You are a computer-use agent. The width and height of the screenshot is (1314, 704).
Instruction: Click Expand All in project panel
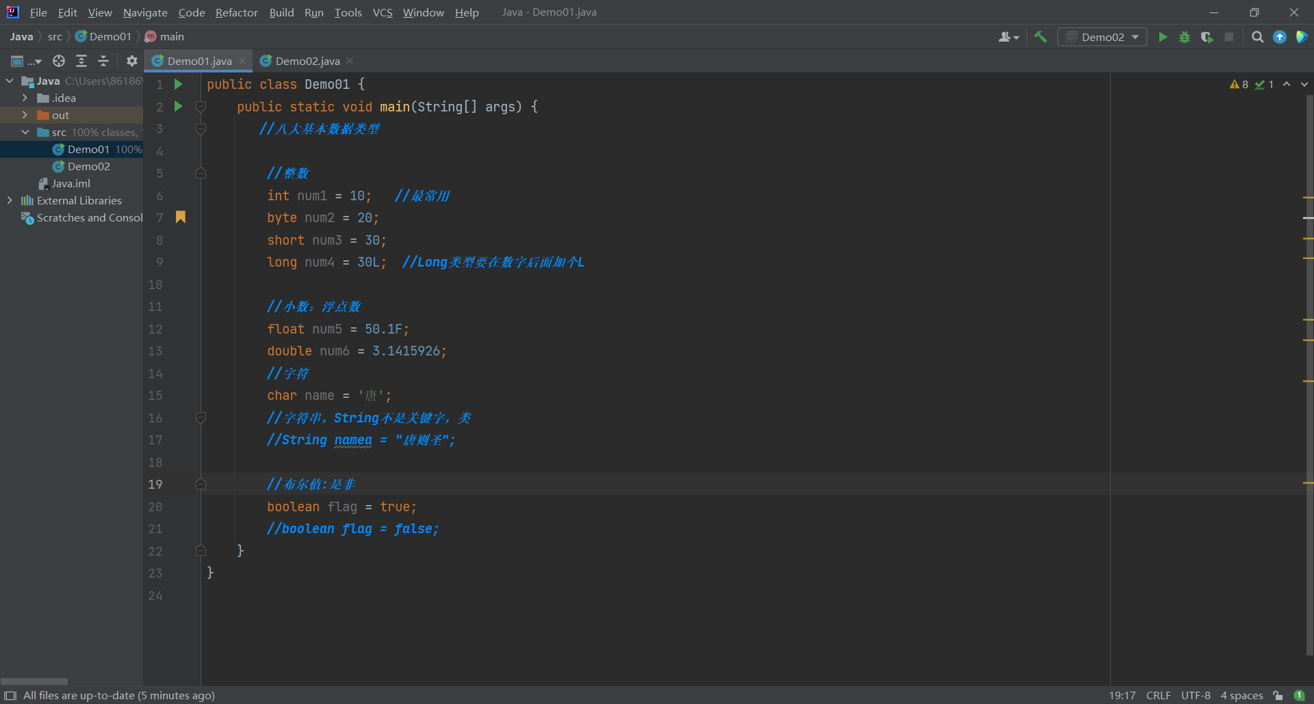click(81, 61)
